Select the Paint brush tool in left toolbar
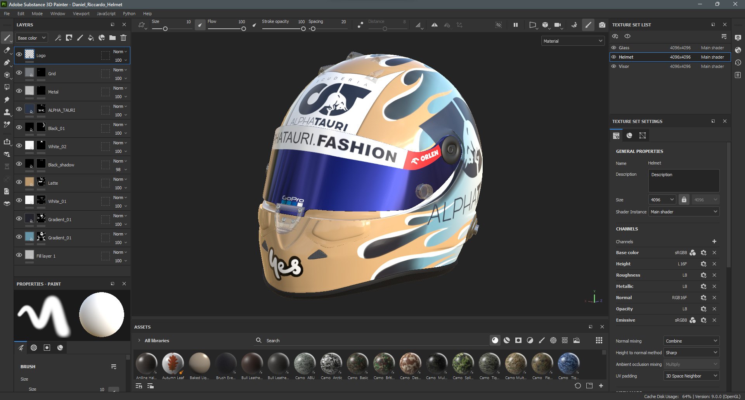 7,38
